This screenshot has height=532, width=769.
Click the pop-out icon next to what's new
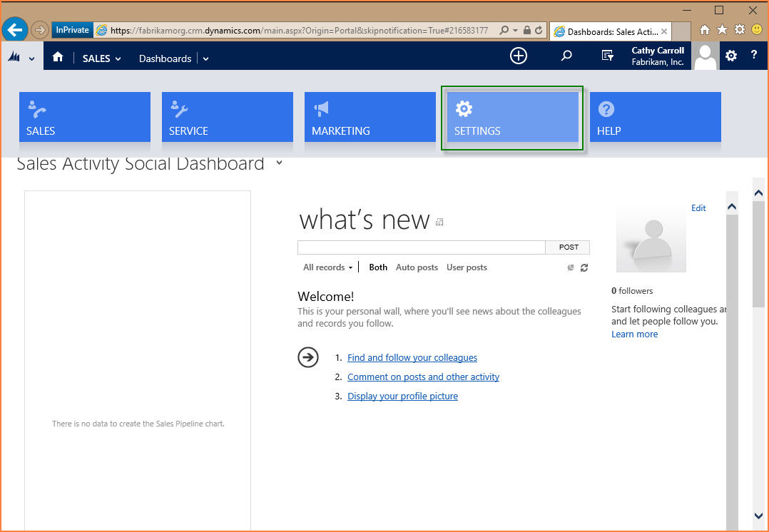pos(439,222)
